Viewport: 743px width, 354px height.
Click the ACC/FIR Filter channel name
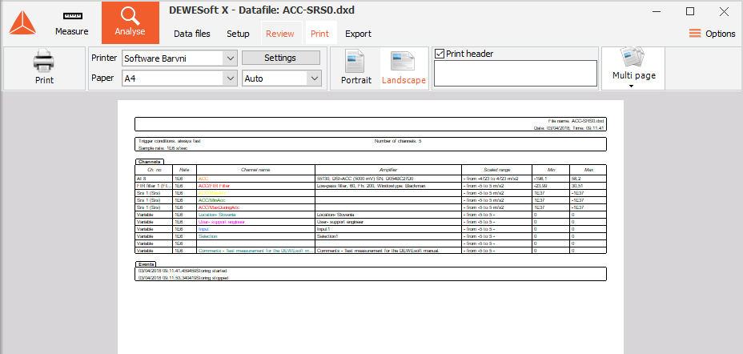[214, 186]
